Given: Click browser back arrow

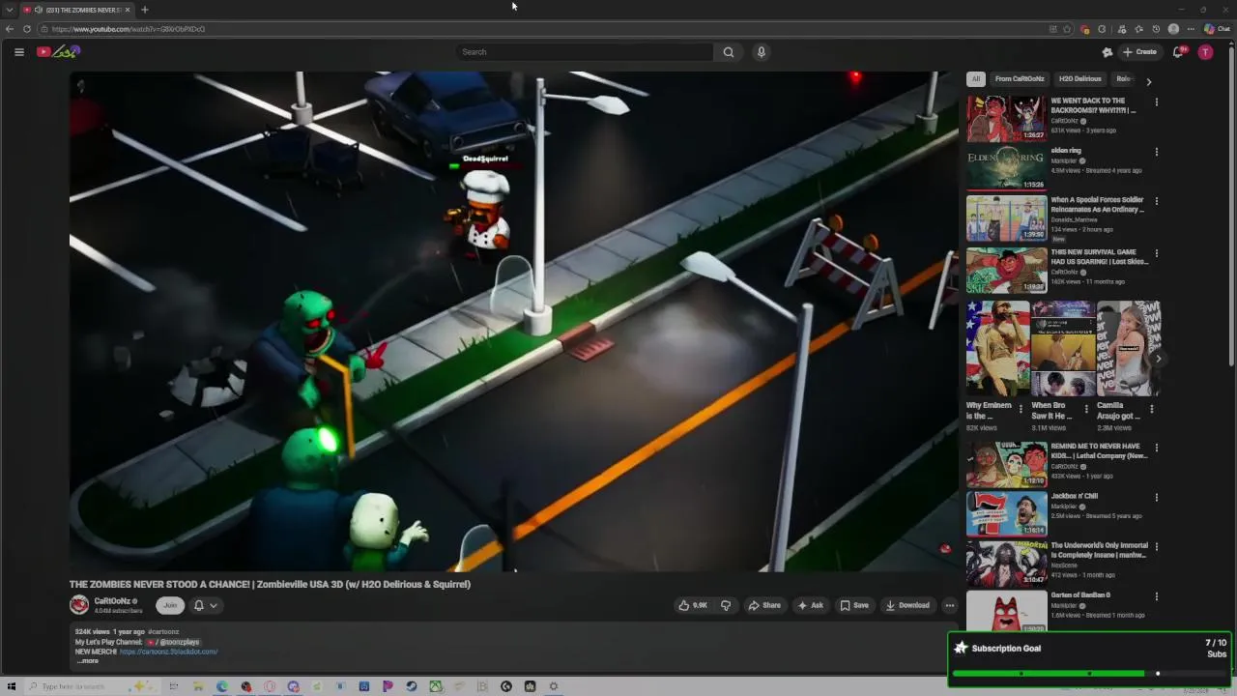Looking at the screenshot, I should 10,29.
